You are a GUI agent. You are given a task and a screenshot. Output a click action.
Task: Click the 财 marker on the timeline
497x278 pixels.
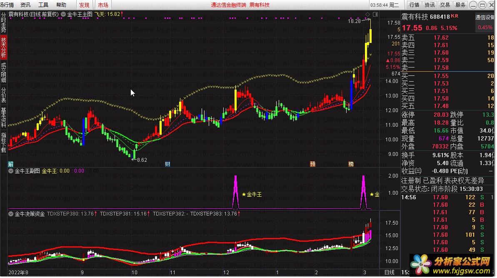(167, 164)
